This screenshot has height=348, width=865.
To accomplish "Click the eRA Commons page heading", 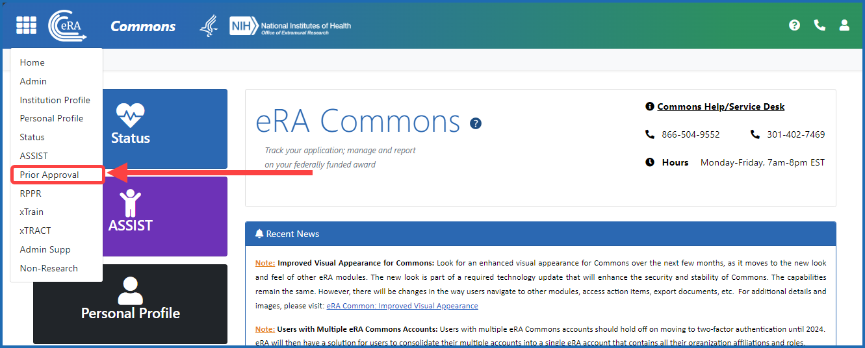I will pos(358,121).
